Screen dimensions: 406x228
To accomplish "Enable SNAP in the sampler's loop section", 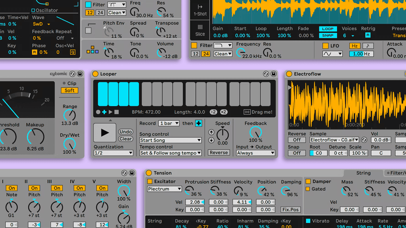I will [327, 35].
